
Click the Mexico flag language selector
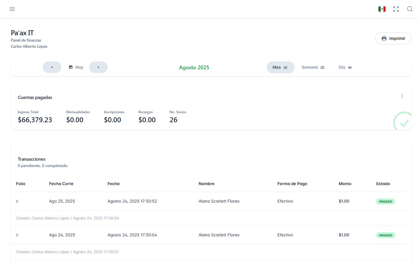[382, 9]
